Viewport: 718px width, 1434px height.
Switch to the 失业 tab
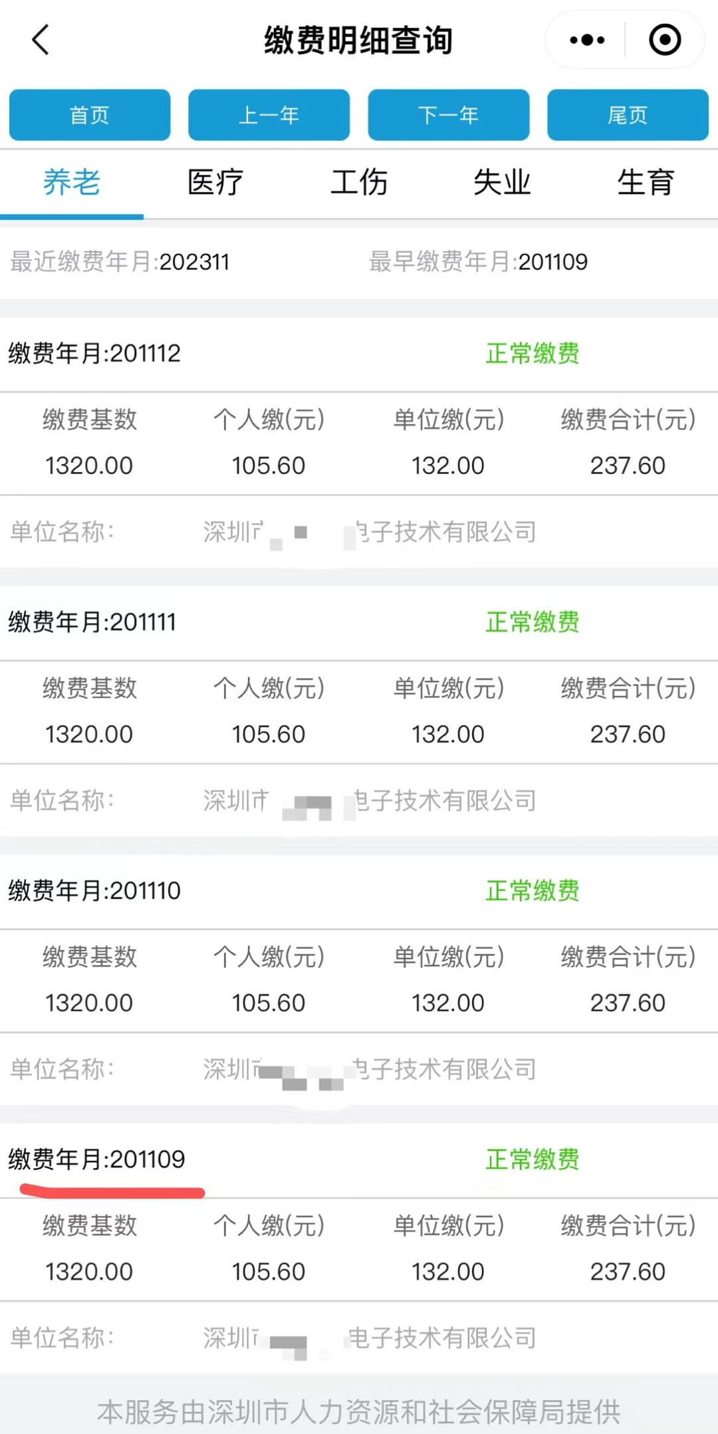point(503,182)
